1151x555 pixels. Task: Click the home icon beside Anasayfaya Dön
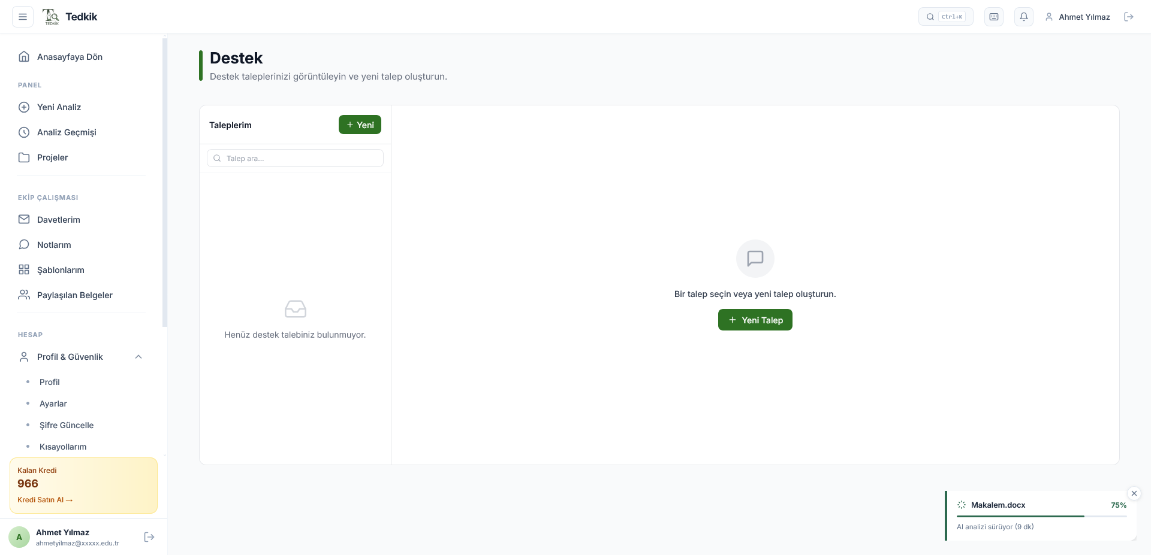click(x=24, y=57)
